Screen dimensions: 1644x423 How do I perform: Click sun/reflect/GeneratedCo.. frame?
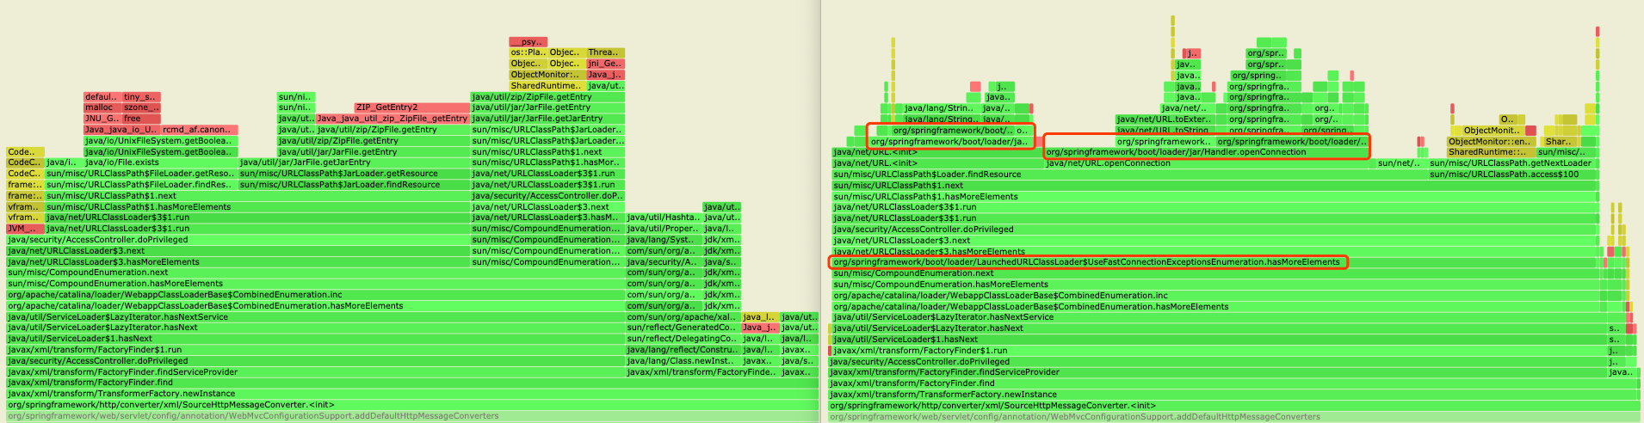click(x=683, y=328)
